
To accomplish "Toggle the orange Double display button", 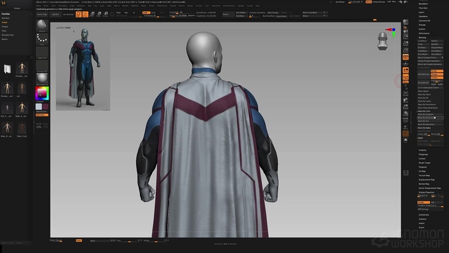I will (x=423, y=202).
